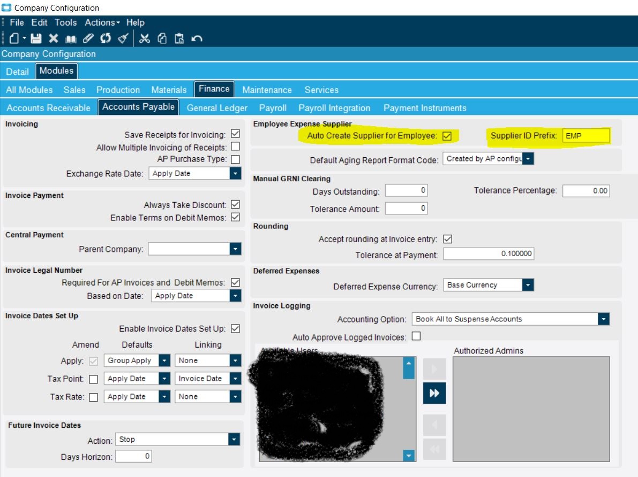Save the company configuration with the floppy disk icon
The width and height of the screenshot is (638, 477).
(x=36, y=39)
